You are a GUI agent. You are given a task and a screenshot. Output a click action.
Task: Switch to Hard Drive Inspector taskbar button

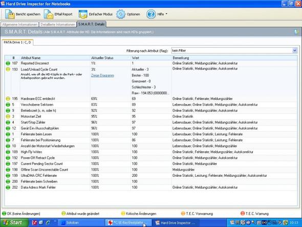coord(177,223)
